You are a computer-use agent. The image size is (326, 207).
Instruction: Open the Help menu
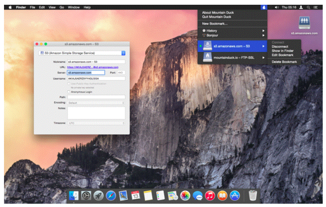tap(87, 7)
